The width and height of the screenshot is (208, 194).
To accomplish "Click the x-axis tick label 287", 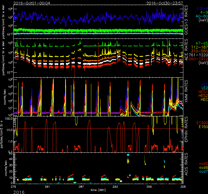I will click(81, 187).
